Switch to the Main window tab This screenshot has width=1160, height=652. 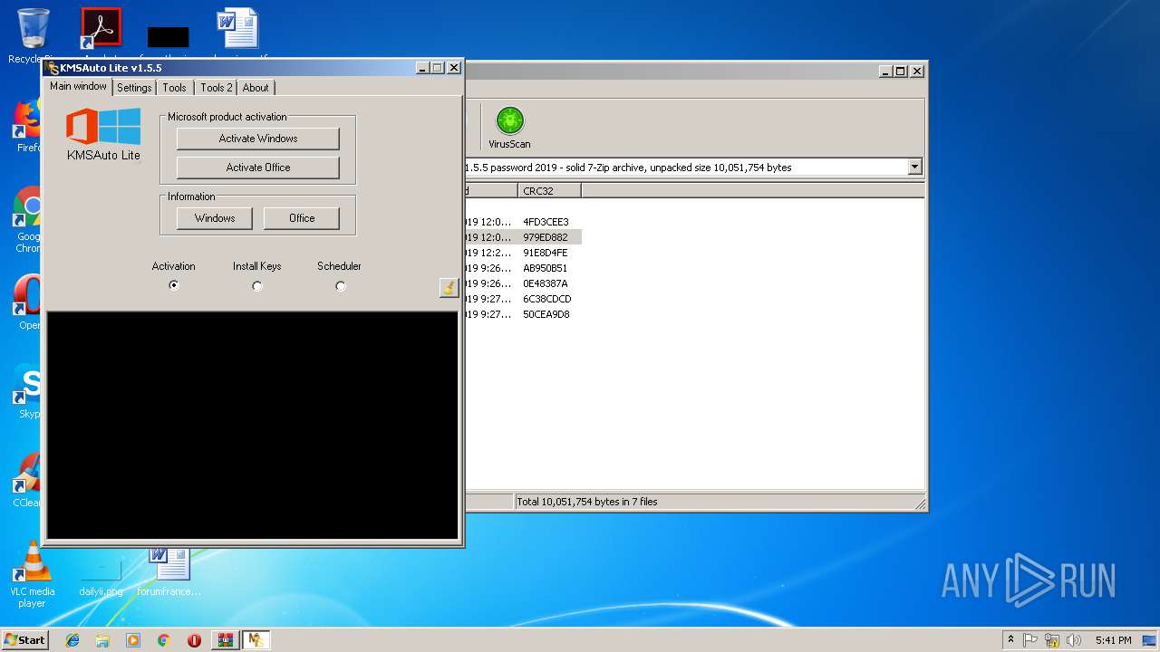(78, 86)
